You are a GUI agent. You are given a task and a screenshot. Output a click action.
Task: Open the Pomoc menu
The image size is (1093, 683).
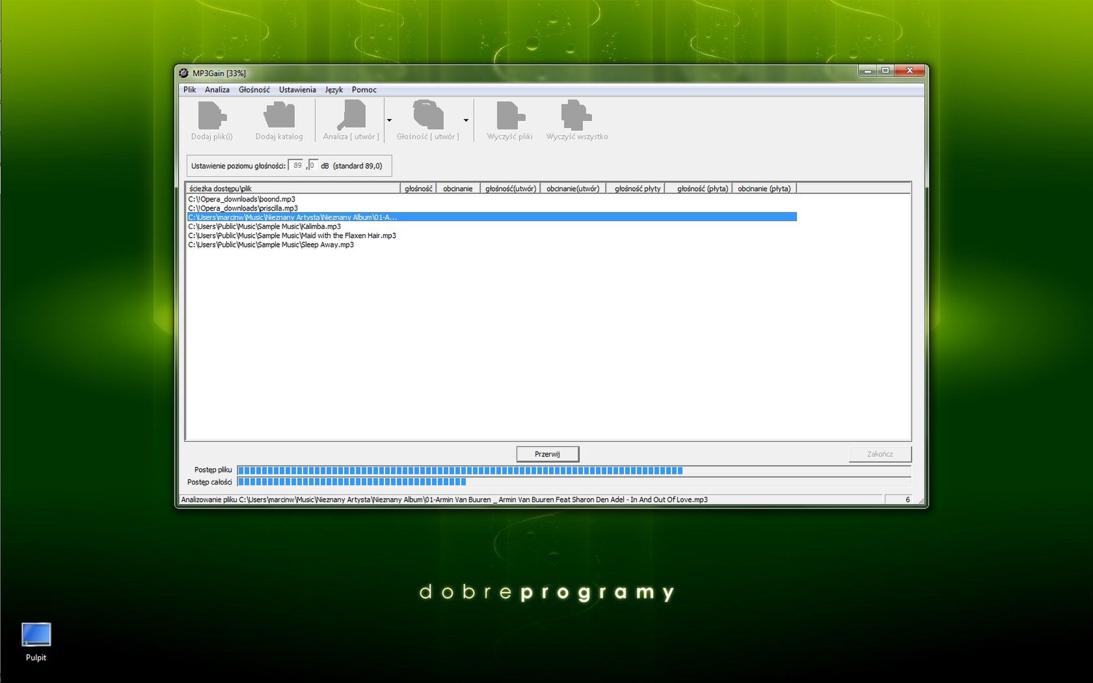tap(364, 90)
